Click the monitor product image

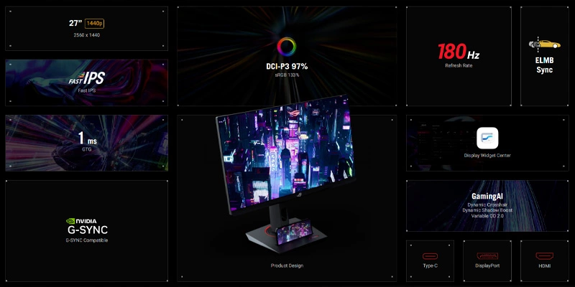point(285,172)
